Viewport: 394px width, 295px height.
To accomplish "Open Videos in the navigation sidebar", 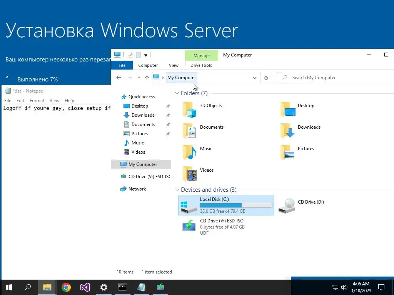I will tap(138, 152).
